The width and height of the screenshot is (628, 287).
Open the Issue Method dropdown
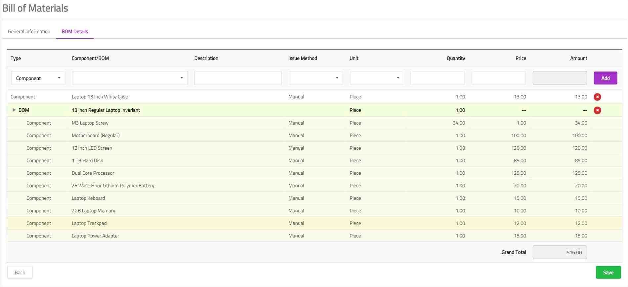pos(316,78)
